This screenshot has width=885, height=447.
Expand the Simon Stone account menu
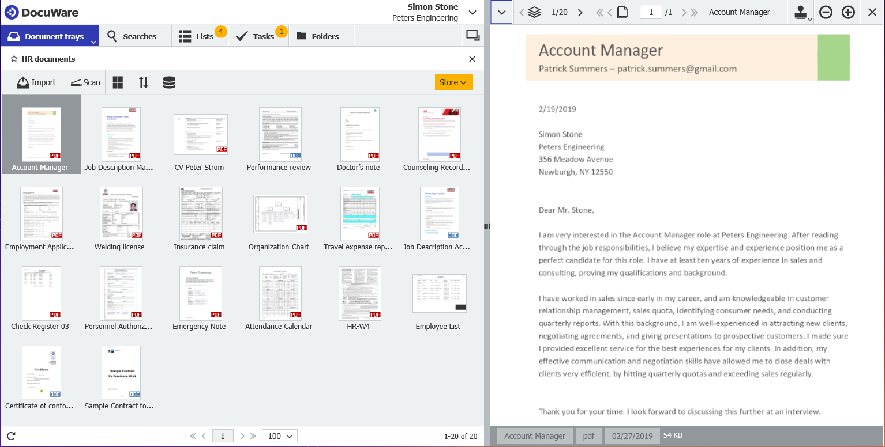click(472, 12)
